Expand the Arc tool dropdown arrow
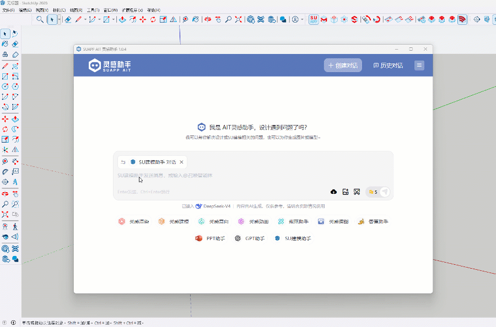496x327 pixels. click(x=99, y=20)
